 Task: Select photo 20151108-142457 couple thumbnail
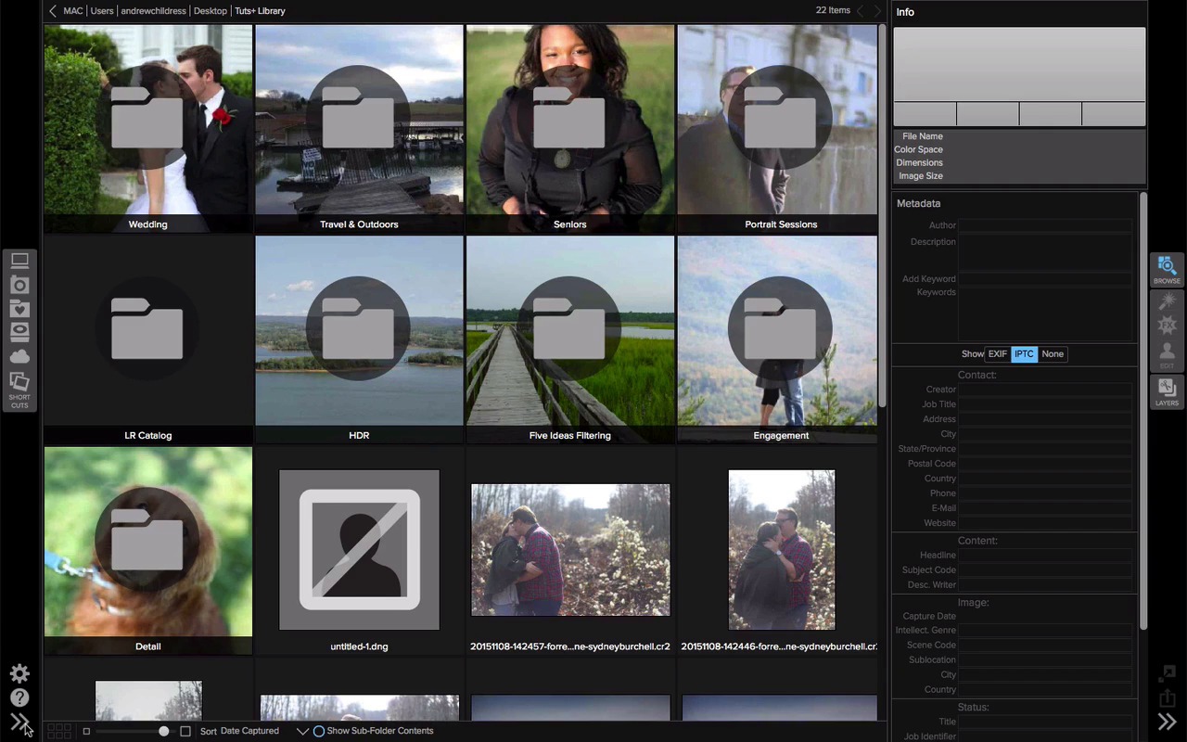click(570, 550)
